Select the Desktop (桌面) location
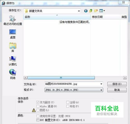The width and height of the screenshot is (130, 124). point(13,34)
